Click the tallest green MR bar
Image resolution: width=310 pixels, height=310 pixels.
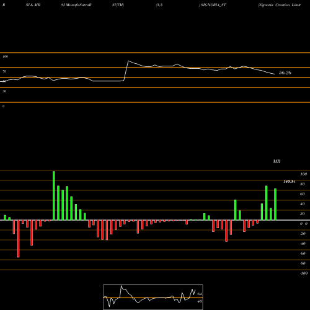pos(54,196)
